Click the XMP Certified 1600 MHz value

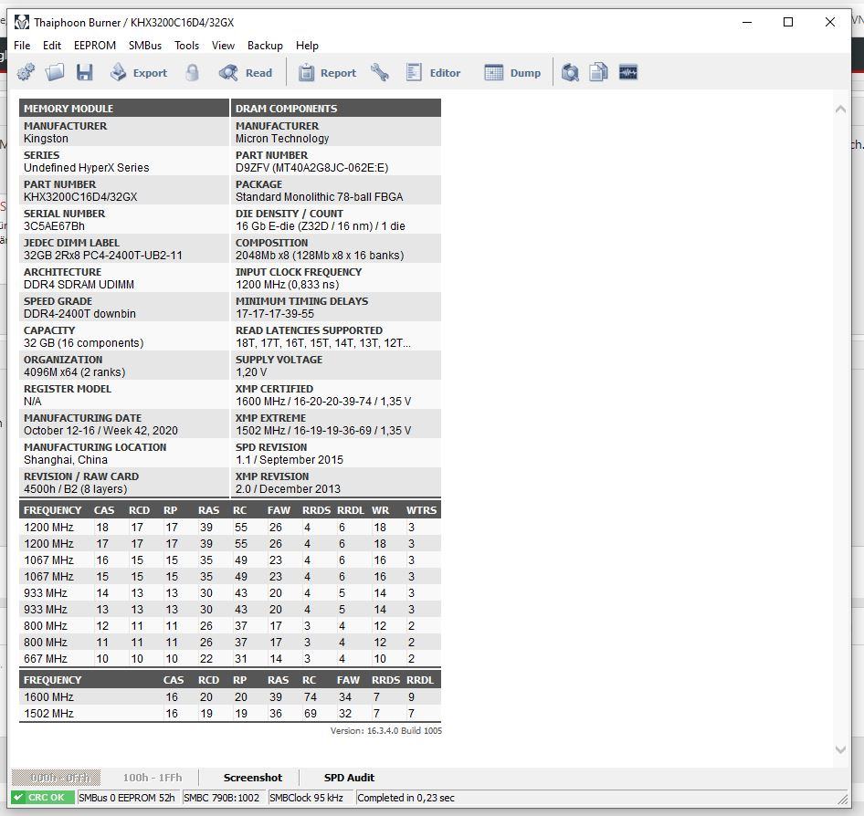pyautogui.click(x=323, y=402)
